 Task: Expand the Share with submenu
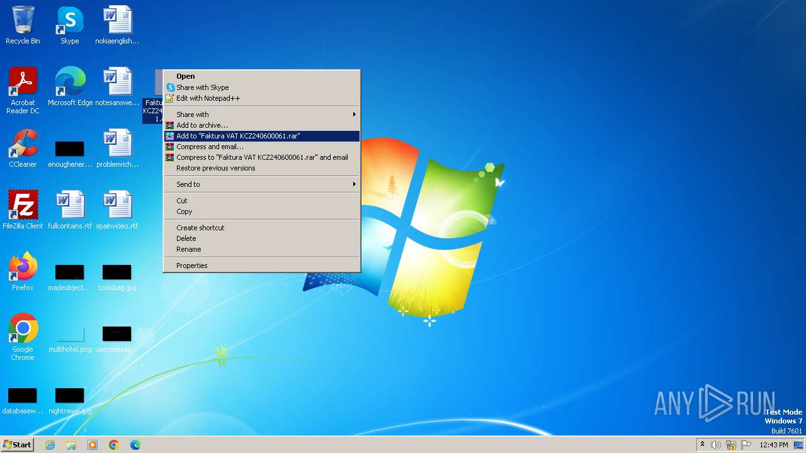(261, 115)
